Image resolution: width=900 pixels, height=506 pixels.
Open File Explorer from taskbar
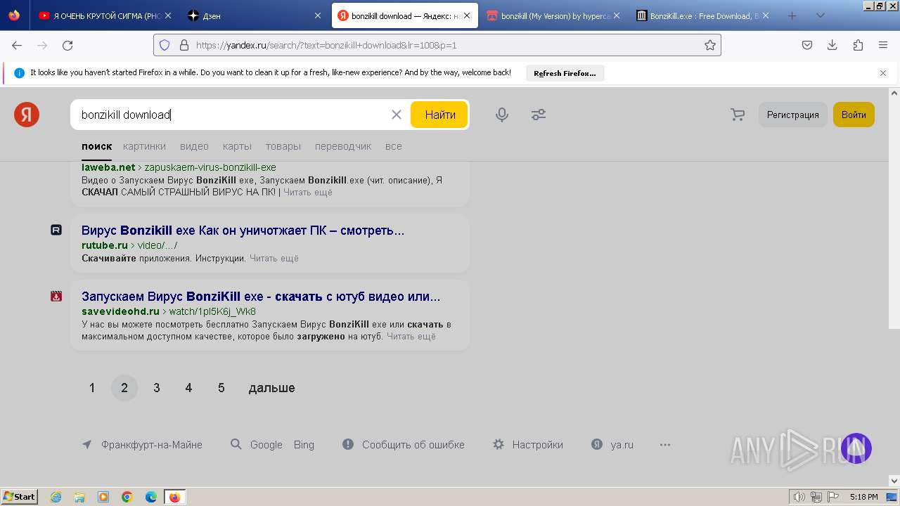79,497
